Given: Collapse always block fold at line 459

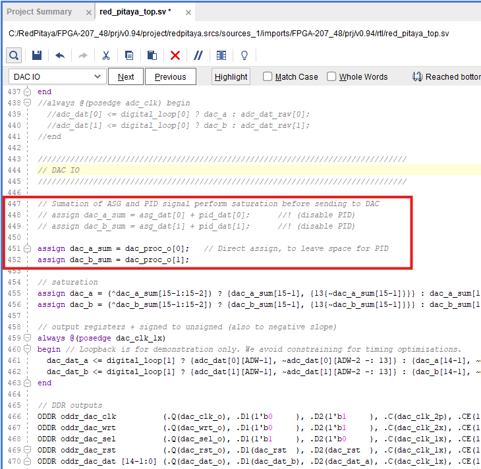Looking at the screenshot, I should tap(27, 338).
